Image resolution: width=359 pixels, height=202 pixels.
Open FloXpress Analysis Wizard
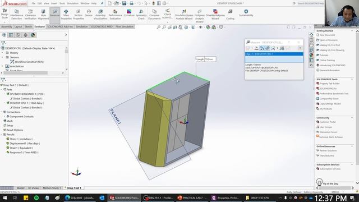(x=200, y=16)
